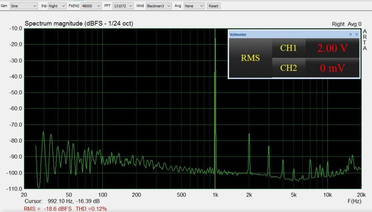Expand the FFT size dropdown
This screenshot has width=372, height=212.
click(x=123, y=6)
